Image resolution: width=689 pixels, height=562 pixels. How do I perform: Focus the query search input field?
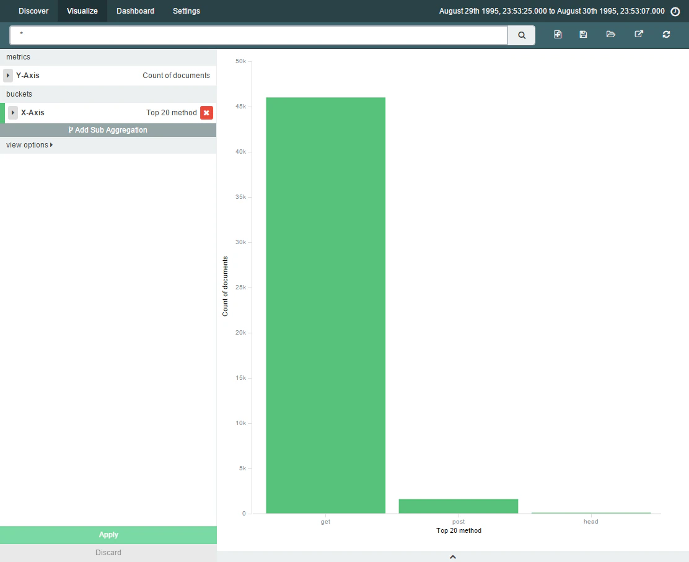259,35
